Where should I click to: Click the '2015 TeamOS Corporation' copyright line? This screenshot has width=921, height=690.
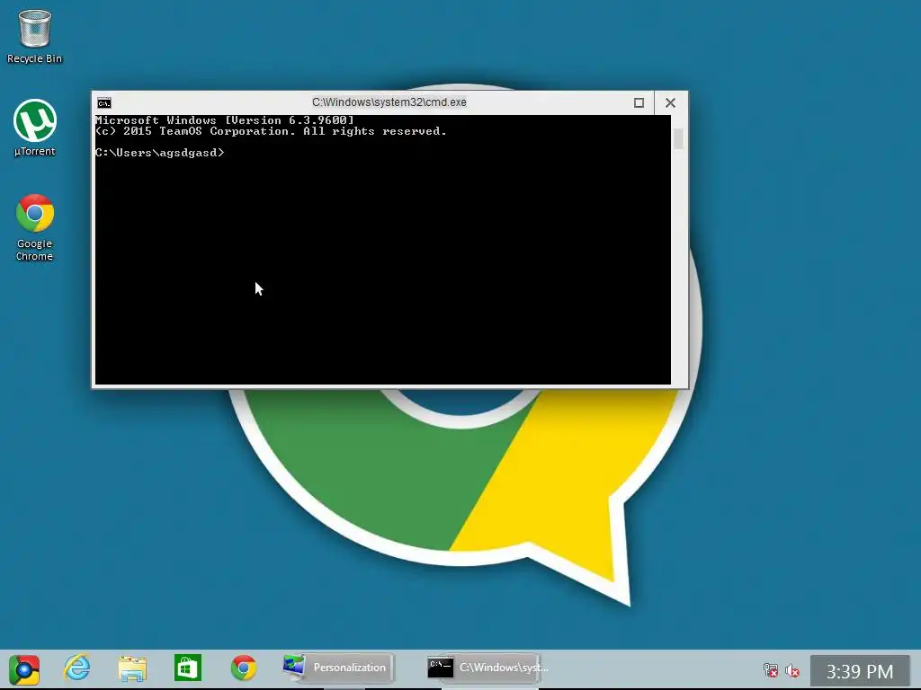pos(271,131)
